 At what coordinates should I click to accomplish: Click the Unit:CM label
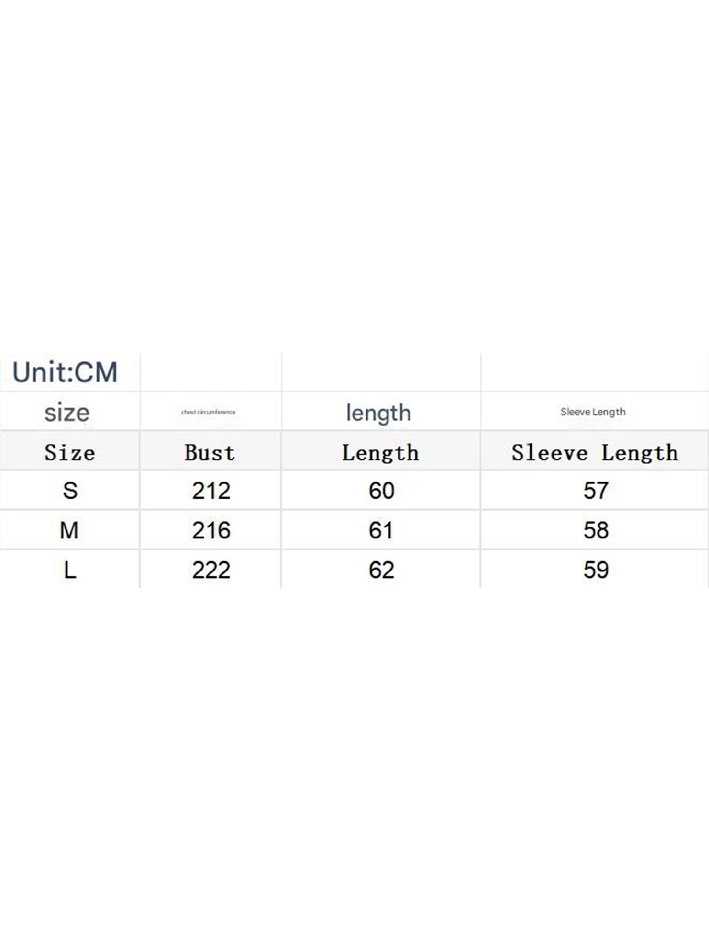tap(65, 372)
